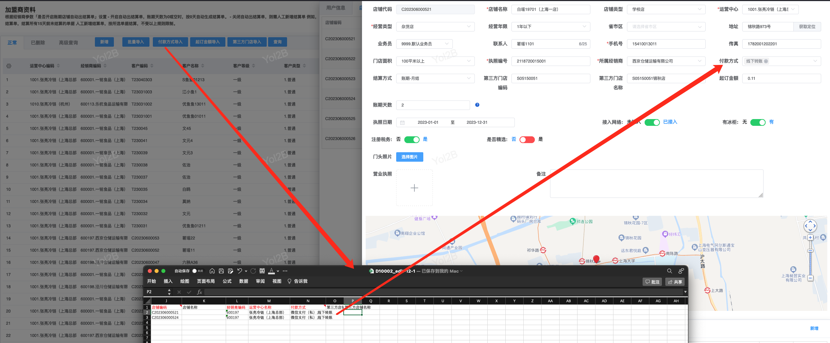The image size is (830, 343).
Task: Open the 店铺类型 dropdown
Action: [x=666, y=9]
